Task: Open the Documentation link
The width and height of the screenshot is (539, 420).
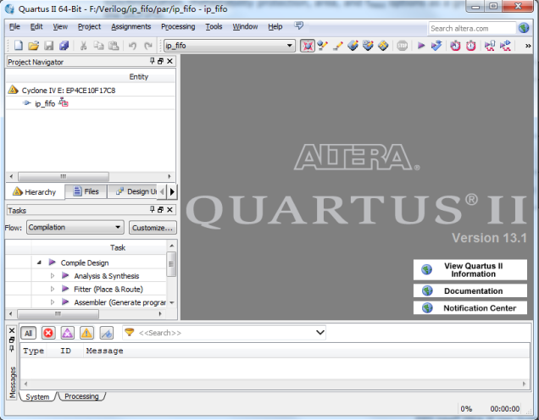Action: click(470, 291)
